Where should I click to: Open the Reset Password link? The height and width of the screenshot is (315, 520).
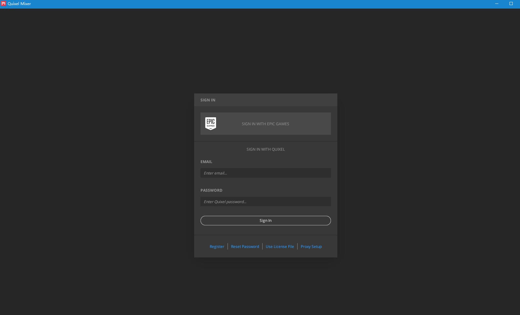click(x=245, y=247)
